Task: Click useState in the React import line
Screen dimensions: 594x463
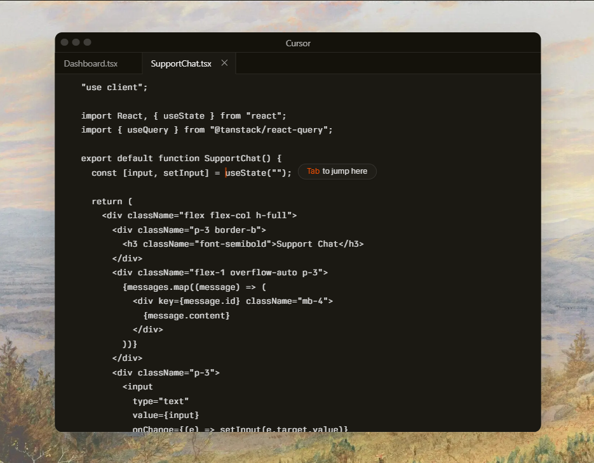Action: (x=184, y=116)
